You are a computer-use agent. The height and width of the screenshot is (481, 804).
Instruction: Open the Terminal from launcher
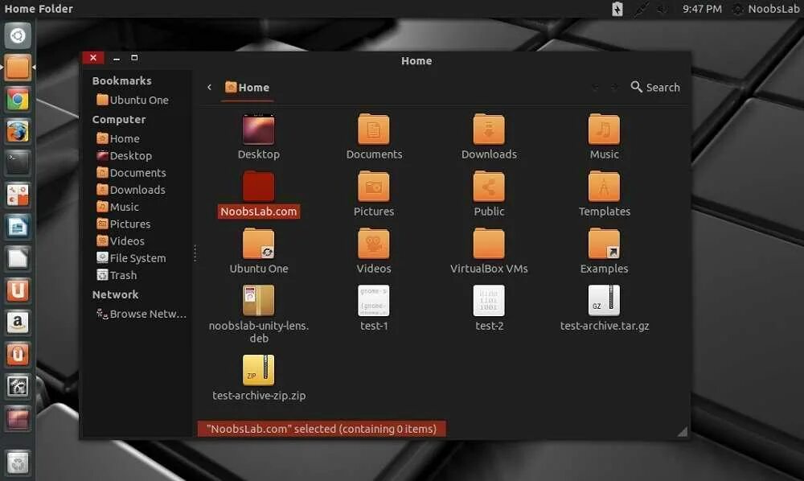(18, 163)
